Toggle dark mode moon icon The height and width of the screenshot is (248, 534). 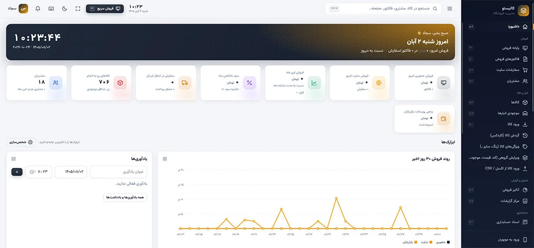point(64,8)
